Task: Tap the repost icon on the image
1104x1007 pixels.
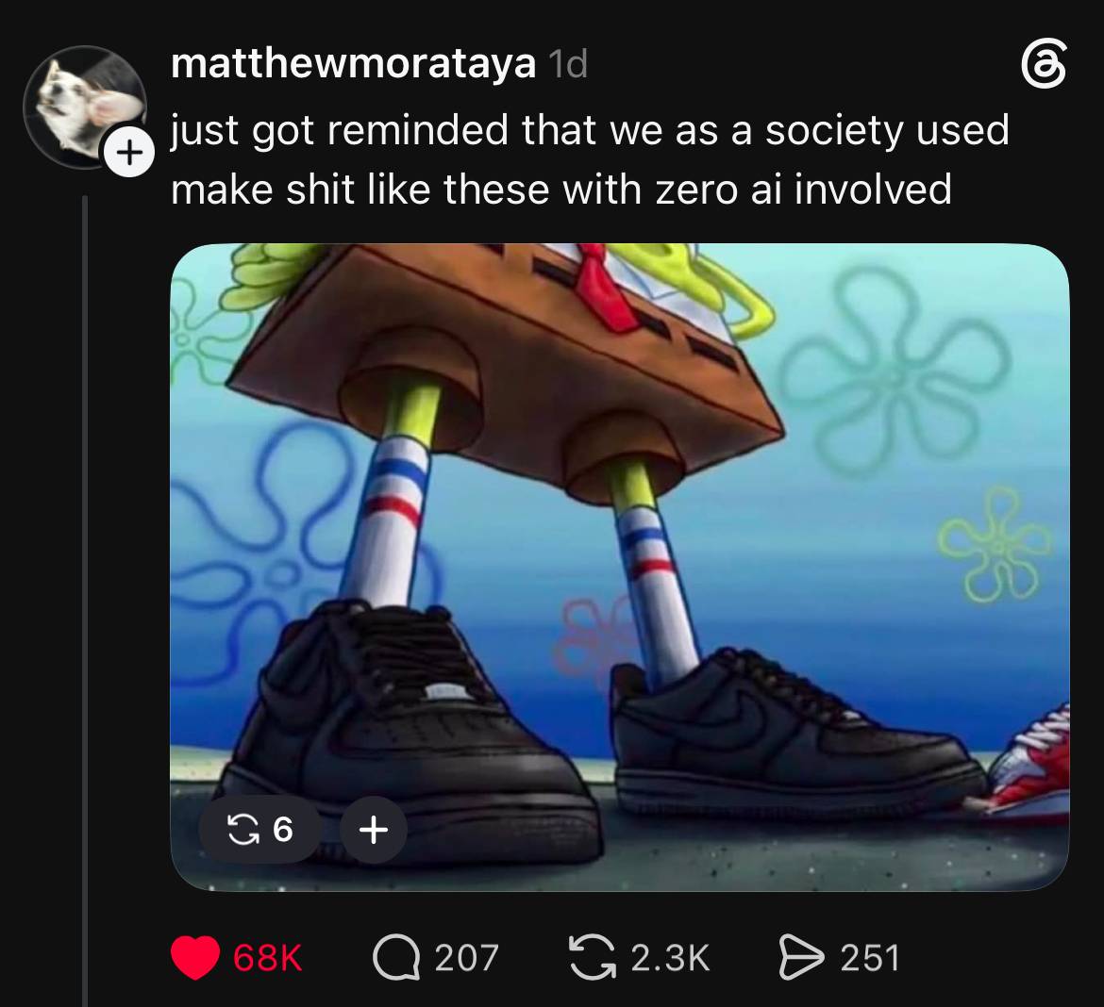Action: pyautogui.click(x=242, y=829)
